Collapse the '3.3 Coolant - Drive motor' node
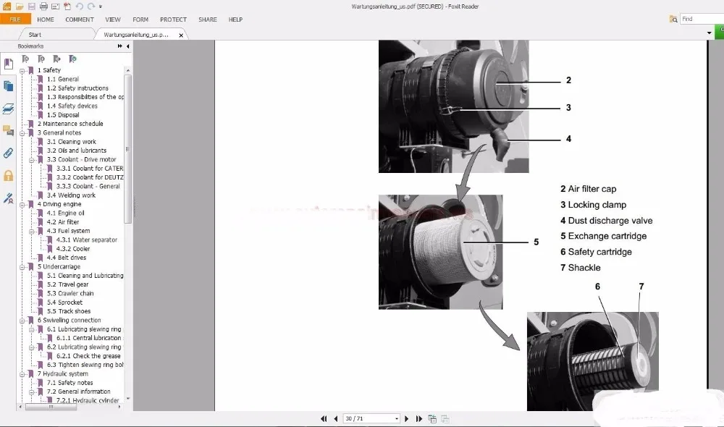Viewport: 724px width, 427px height. coord(32,160)
